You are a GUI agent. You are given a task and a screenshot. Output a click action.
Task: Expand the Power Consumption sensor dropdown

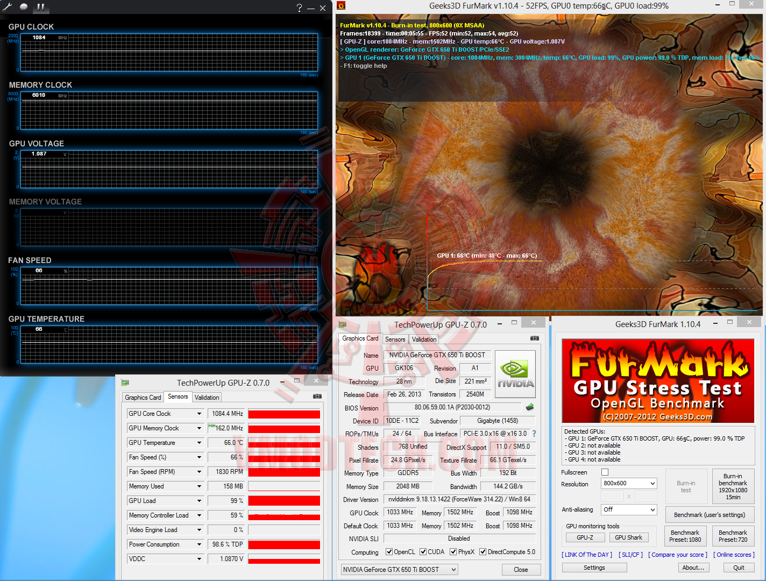point(199,544)
